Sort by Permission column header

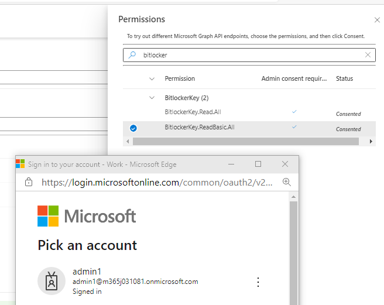click(x=180, y=78)
